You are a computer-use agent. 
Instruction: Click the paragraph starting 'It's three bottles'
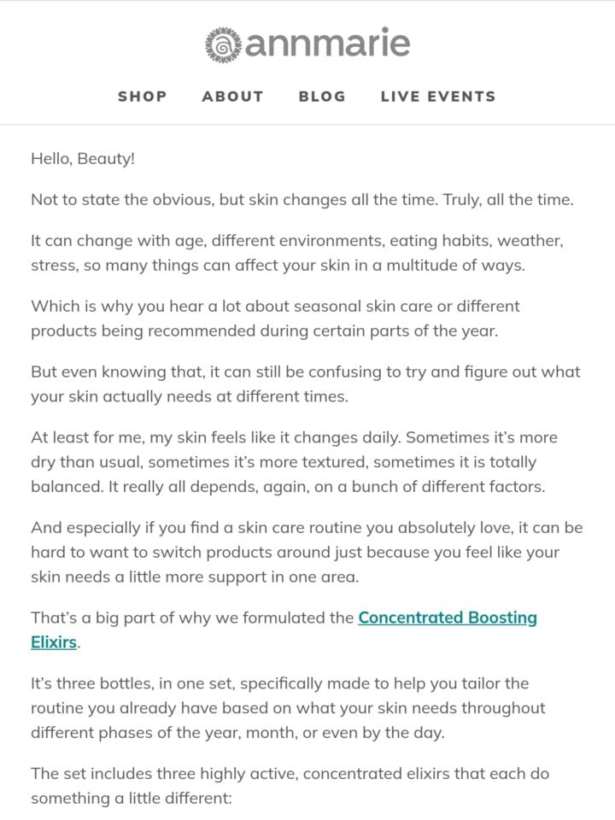(x=288, y=708)
